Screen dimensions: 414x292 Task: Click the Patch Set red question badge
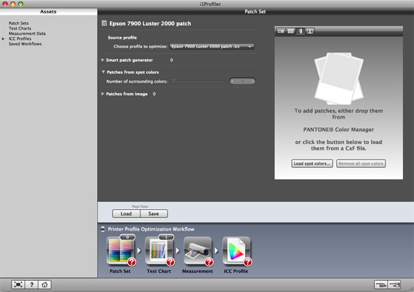click(131, 262)
